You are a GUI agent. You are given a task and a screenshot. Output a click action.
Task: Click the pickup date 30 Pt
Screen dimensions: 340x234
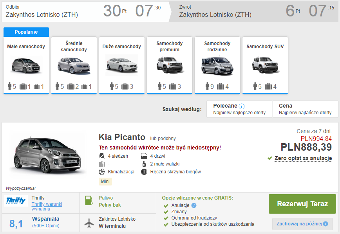pos(115,11)
